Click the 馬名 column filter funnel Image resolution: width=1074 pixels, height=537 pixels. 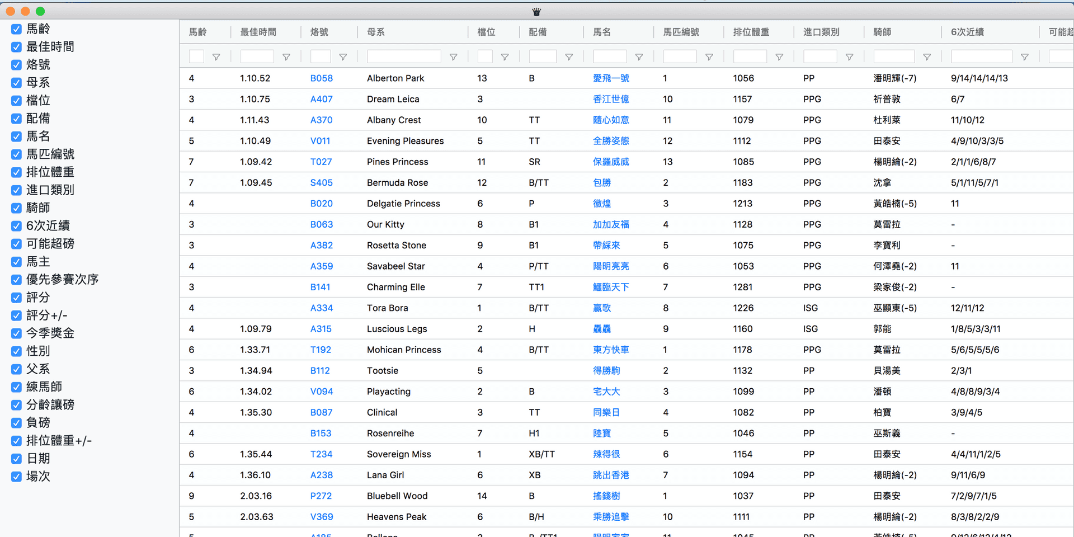(639, 56)
